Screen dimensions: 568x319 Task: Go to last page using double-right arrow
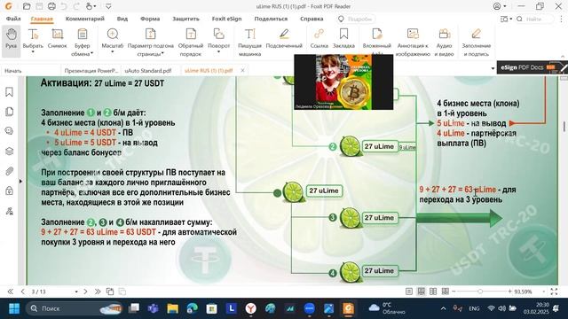98,292
